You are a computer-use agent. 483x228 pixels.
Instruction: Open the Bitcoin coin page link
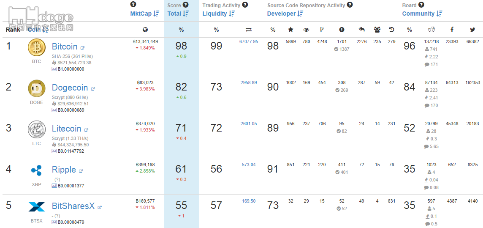[x=65, y=47]
